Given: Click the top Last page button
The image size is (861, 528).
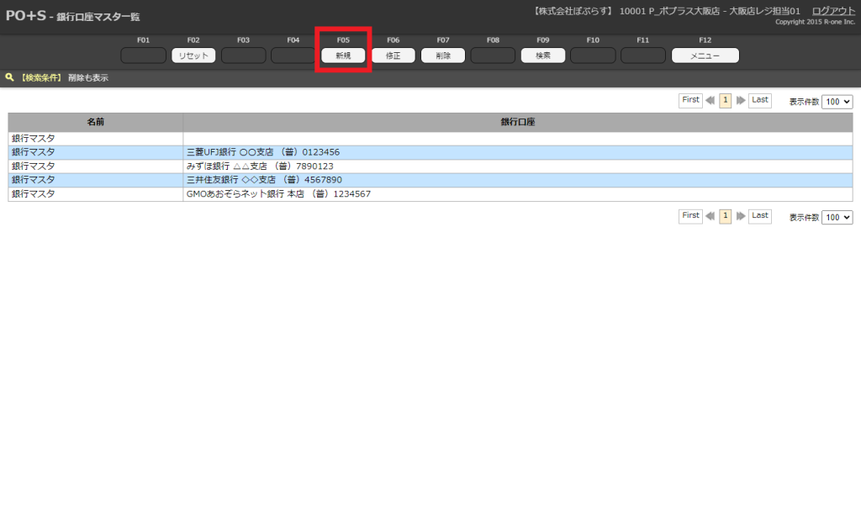Looking at the screenshot, I should 760,100.
